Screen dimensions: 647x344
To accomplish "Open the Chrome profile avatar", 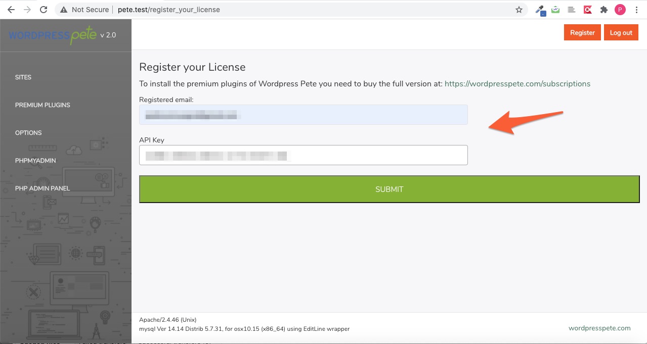I will [x=620, y=10].
